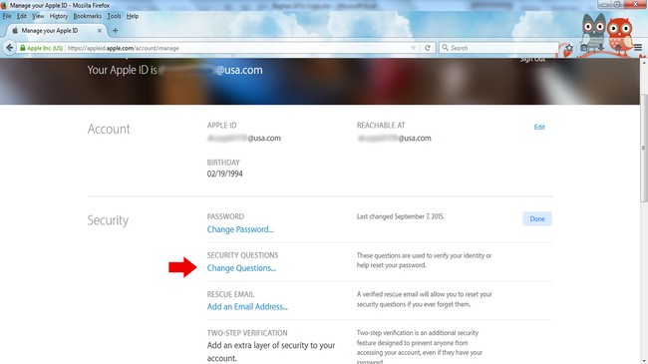Open the Change Password link
The width and height of the screenshot is (648, 364).
(240, 229)
